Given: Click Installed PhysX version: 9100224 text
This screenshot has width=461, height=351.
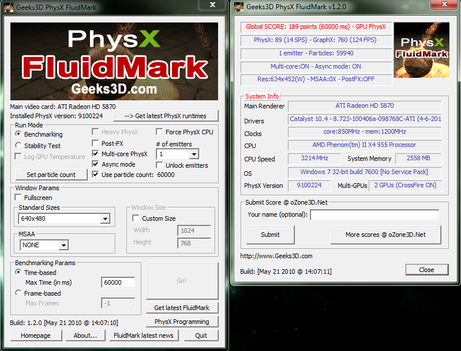Looking at the screenshot, I should (x=57, y=116).
